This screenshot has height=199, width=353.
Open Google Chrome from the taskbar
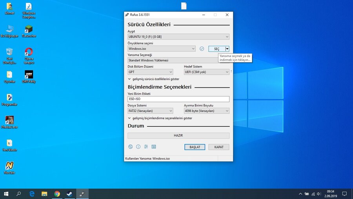click(57, 194)
